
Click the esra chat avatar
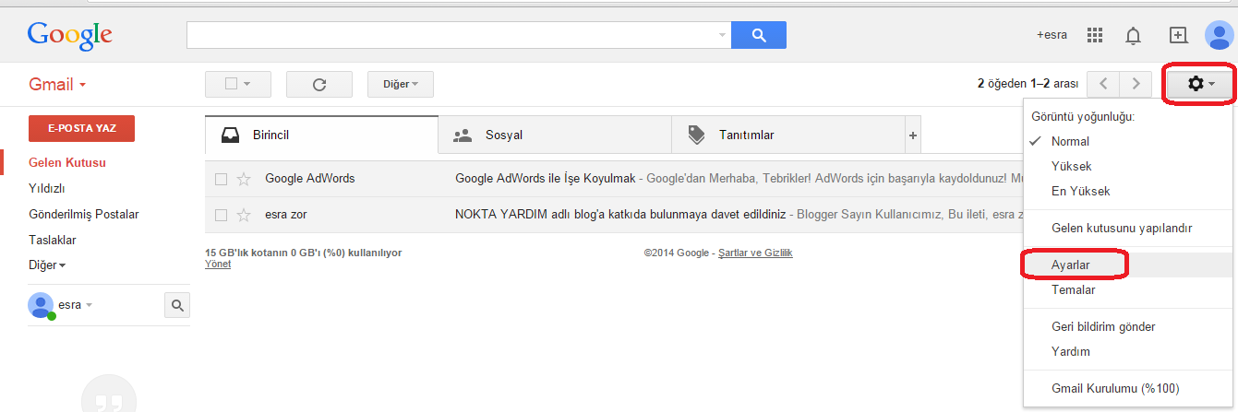(x=41, y=305)
